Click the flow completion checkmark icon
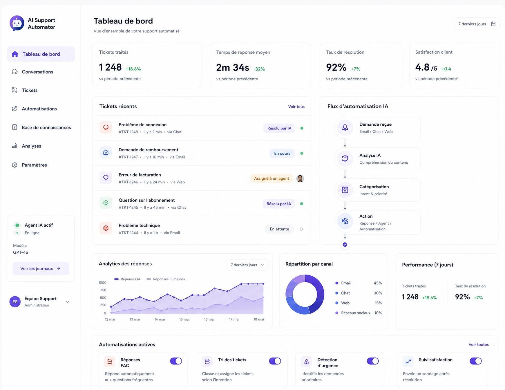This screenshot has width=505, height=390. (x=345, y=245)
